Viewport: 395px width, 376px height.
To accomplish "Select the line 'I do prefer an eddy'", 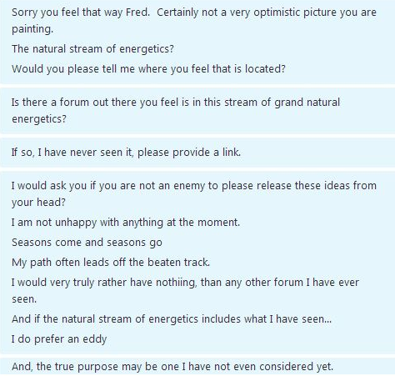I will (x=59, y=339).
